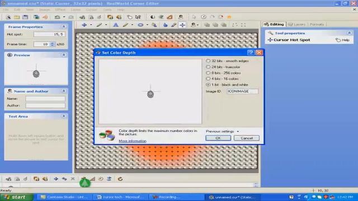The width and height of the screenshot is (358, 201).
Task: Click the Name input field
Action: pos(45,99)
